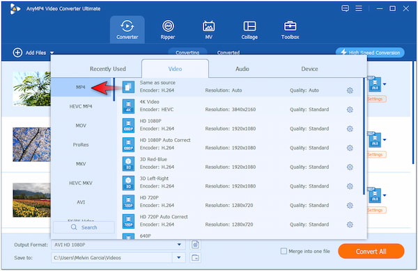Open settings gear for Same as source preset
Viewport: 418px width, 271px height.
click(x=350, y=90)
